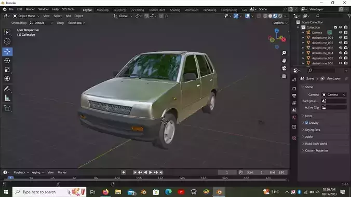The width and height of the screenshot is (351, 197).
Task: Toggle Gravity checkbox in Scene panel
Action: pyautogui.click(x=306, y=123)
